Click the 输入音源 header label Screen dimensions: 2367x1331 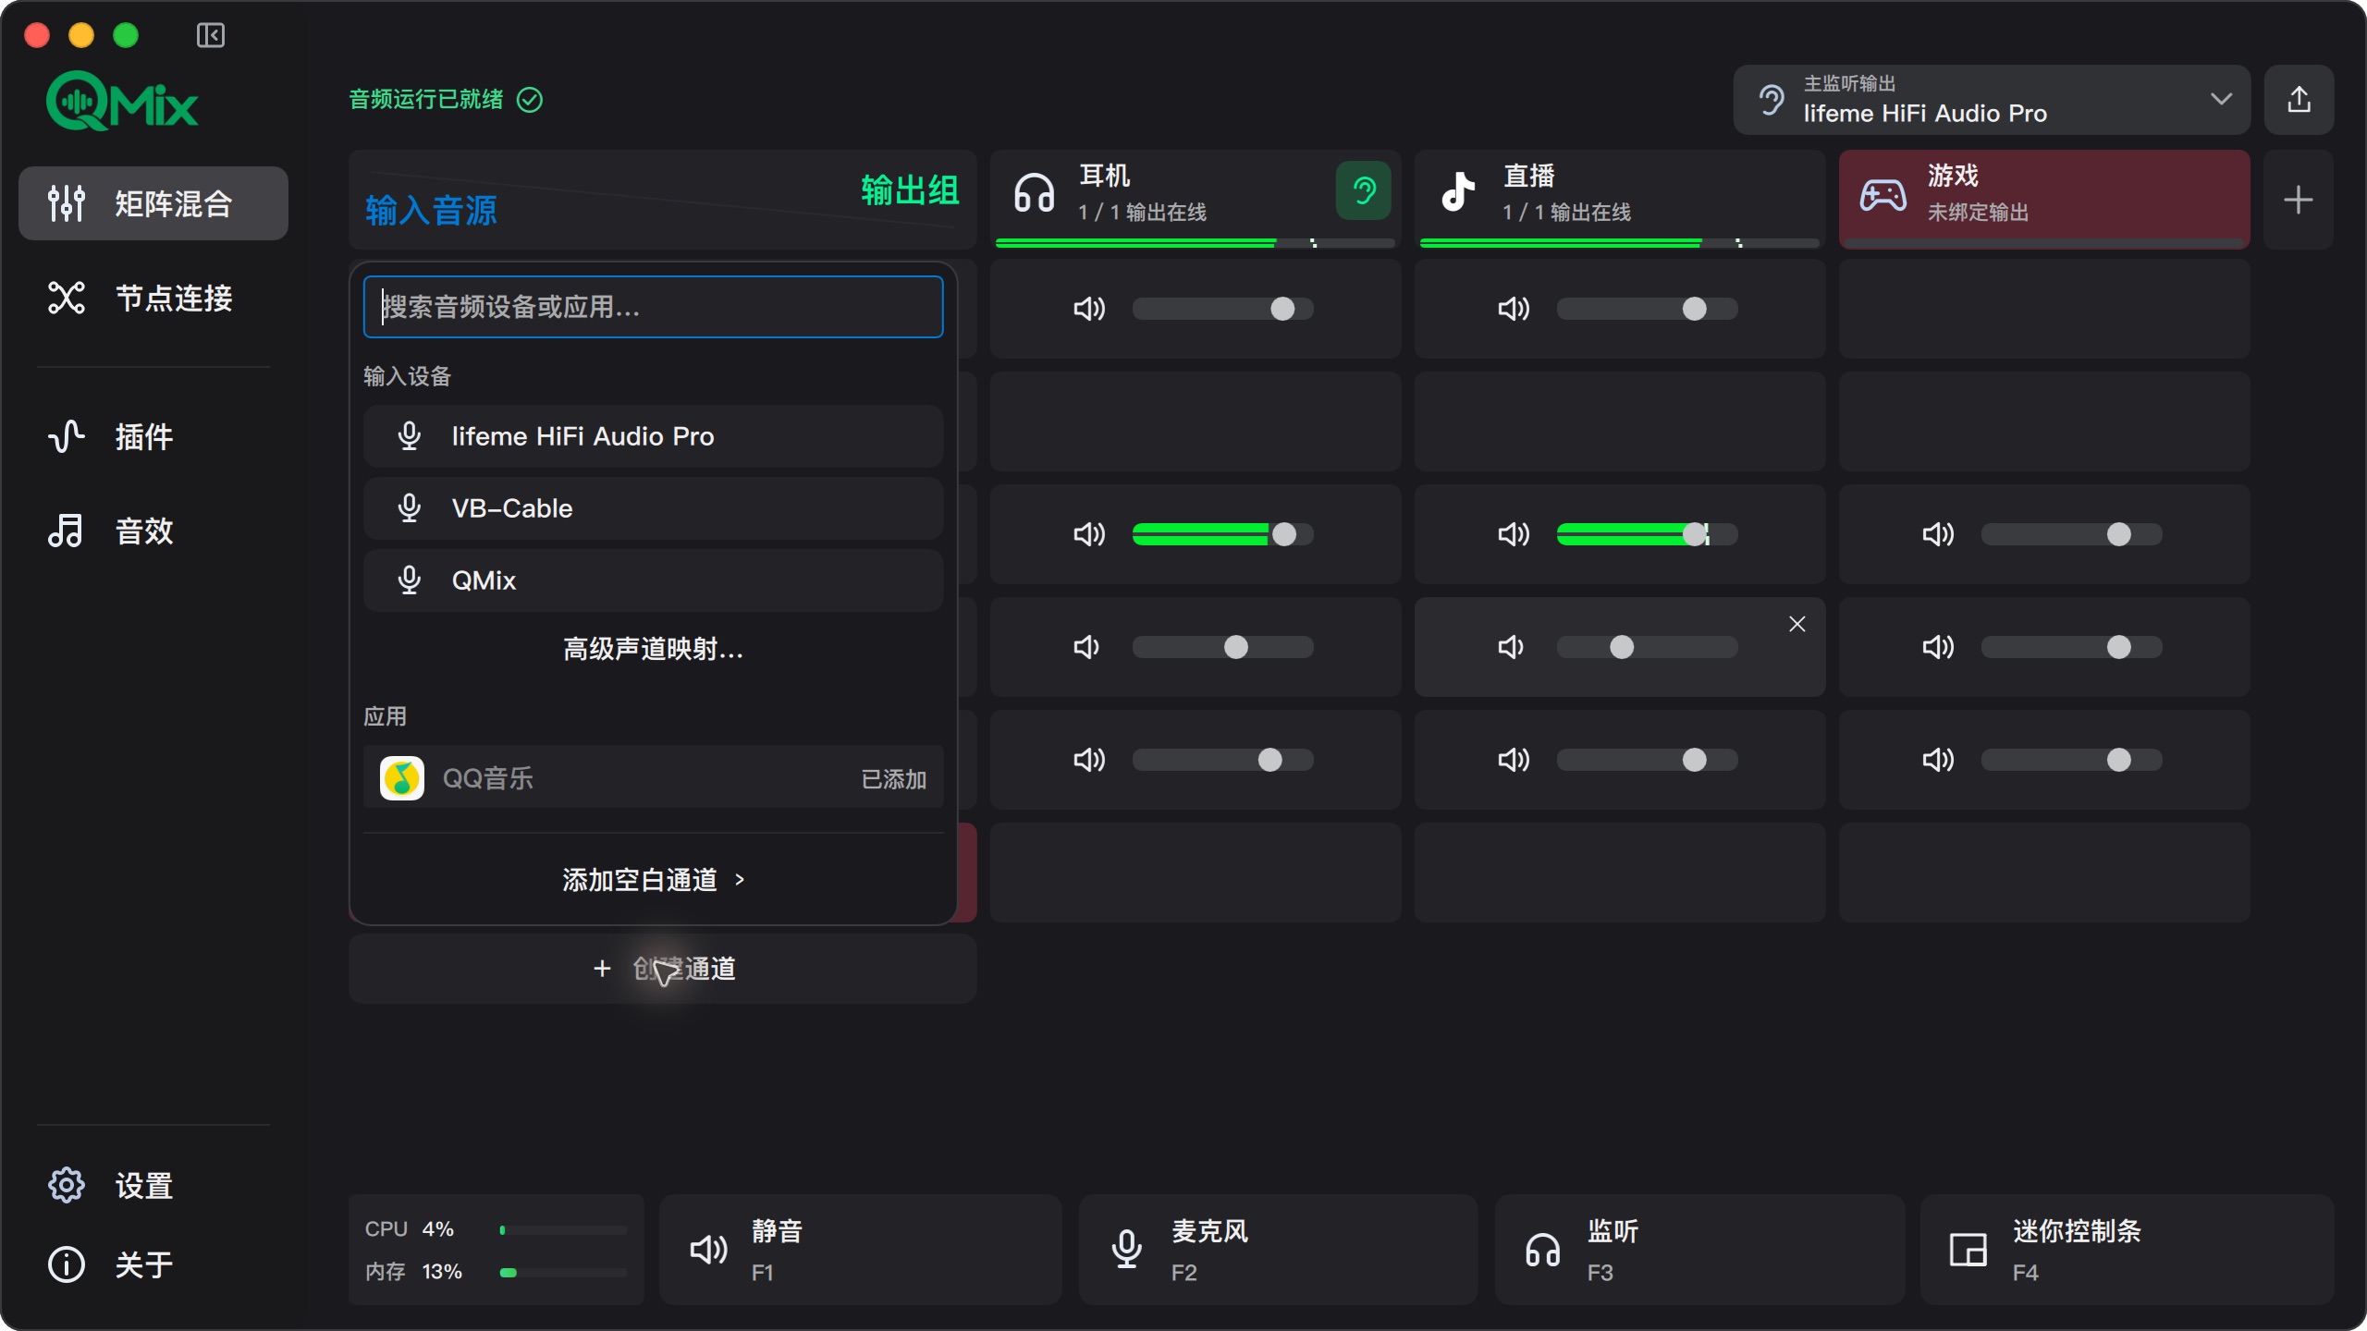(431, 211)
